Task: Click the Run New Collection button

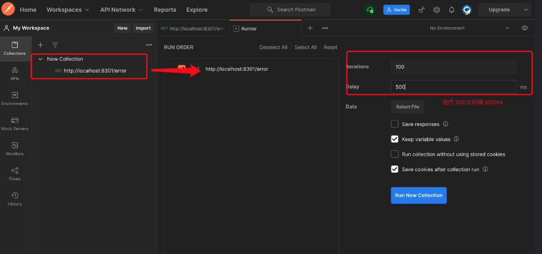Action: [419, 195]
